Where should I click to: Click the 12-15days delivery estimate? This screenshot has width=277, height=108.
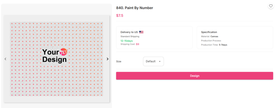click(x=127, y=41)
